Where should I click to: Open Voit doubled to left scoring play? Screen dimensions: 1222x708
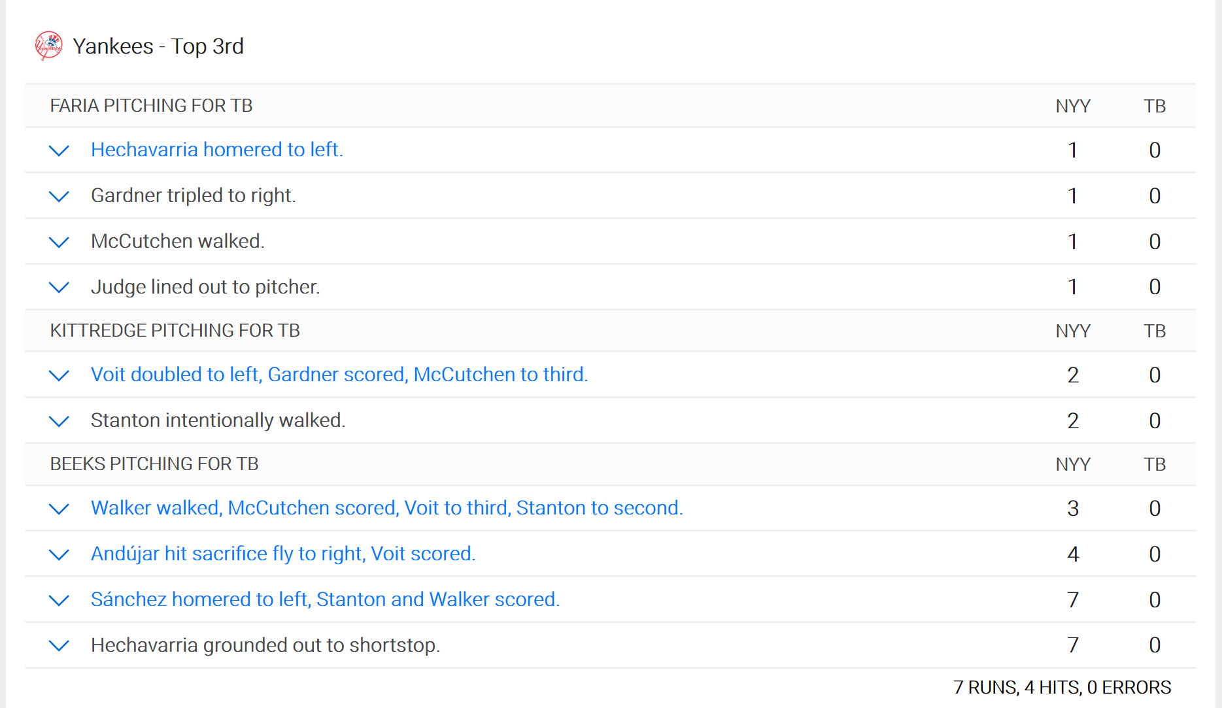point(339,375)
